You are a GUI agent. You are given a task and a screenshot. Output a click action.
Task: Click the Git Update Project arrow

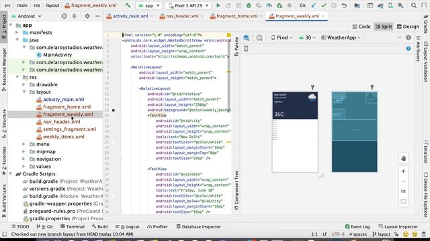pos(314,5)
